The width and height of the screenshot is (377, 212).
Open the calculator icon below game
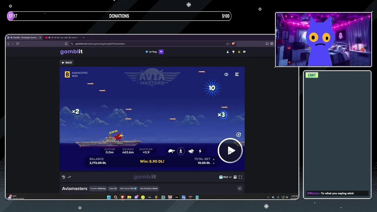(235, 177)
